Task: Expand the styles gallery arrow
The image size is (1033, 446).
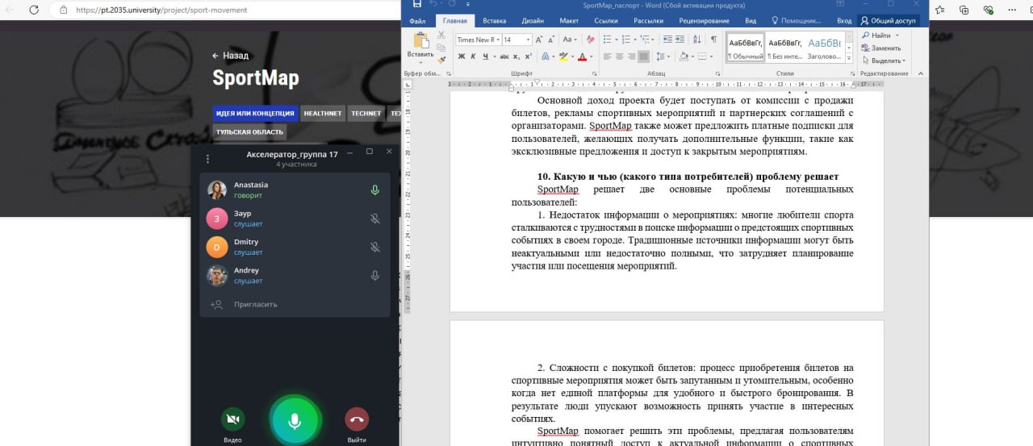Action: click(847, 60)
